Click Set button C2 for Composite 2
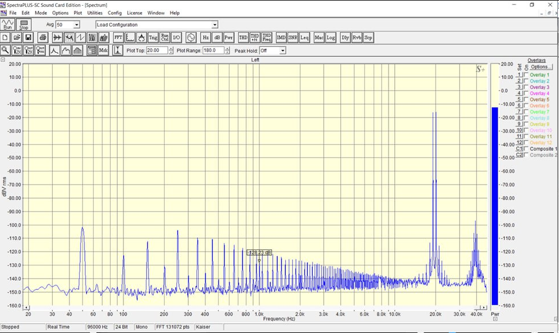This screenshot has width=559, height=333. (x=519, y=155)
